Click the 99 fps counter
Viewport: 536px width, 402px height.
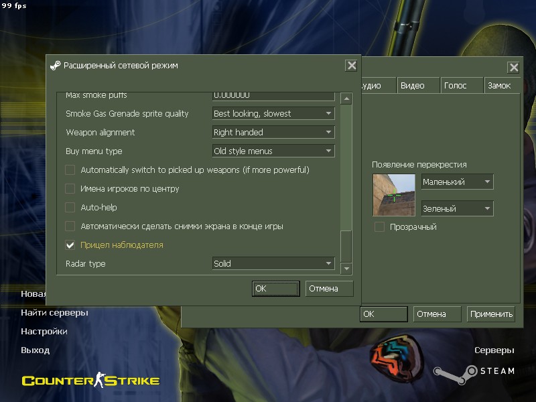14,5
